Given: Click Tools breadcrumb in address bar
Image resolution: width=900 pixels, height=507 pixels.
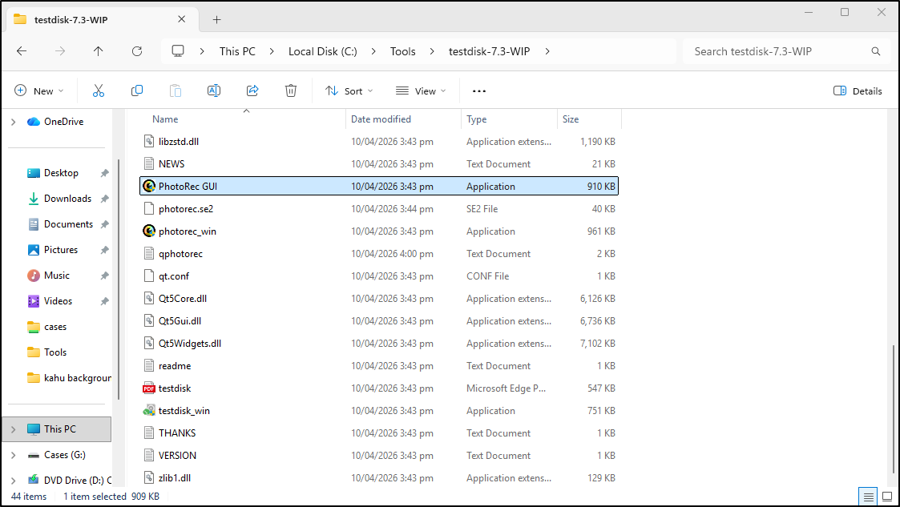Looking at the screenshot, I should (x=402, y=51).
